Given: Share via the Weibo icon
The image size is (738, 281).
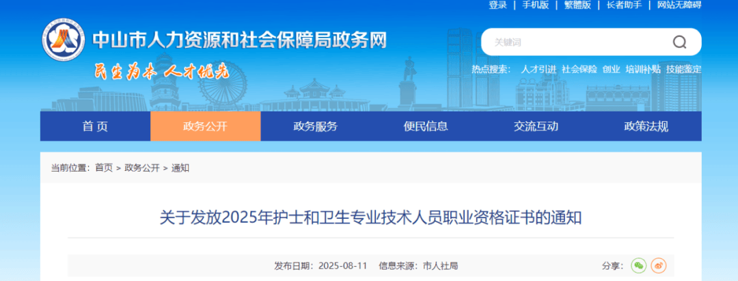Looking at the screenshot, I should point(658,265).
